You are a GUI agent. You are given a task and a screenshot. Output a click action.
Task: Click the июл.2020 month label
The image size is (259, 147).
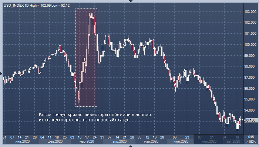click(x=209, y=141)
